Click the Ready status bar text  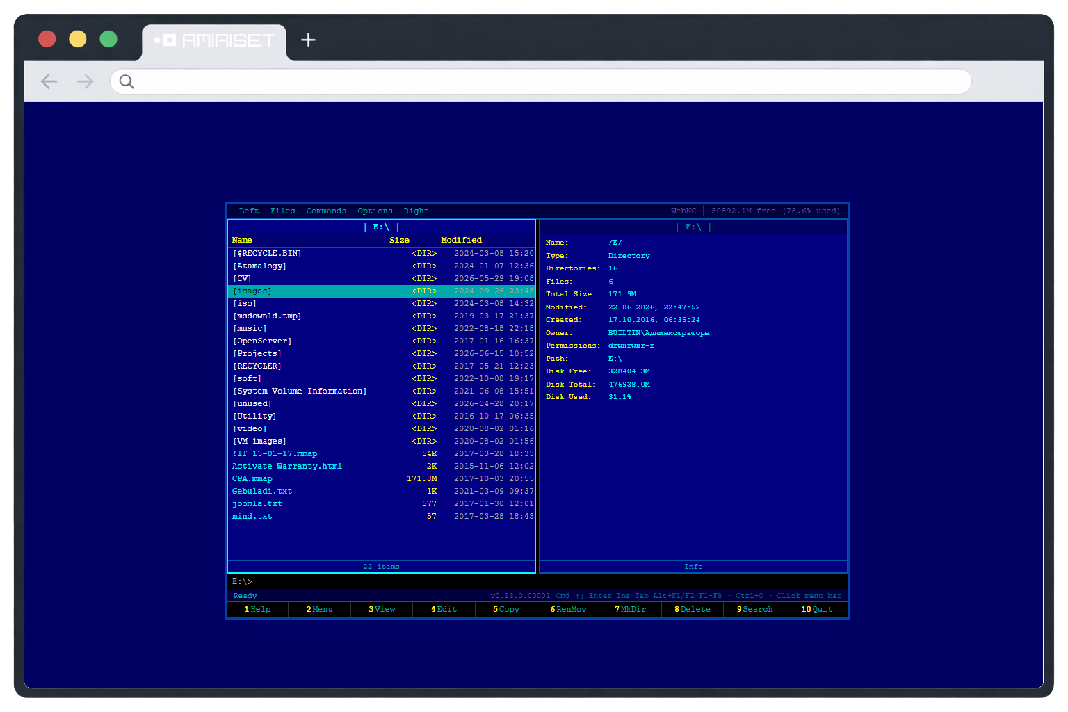click(x=245, y=596)
